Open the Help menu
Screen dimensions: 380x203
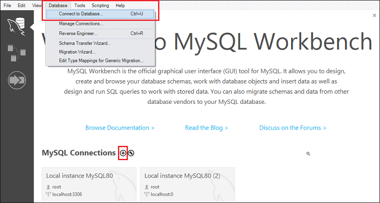point(120,6)
